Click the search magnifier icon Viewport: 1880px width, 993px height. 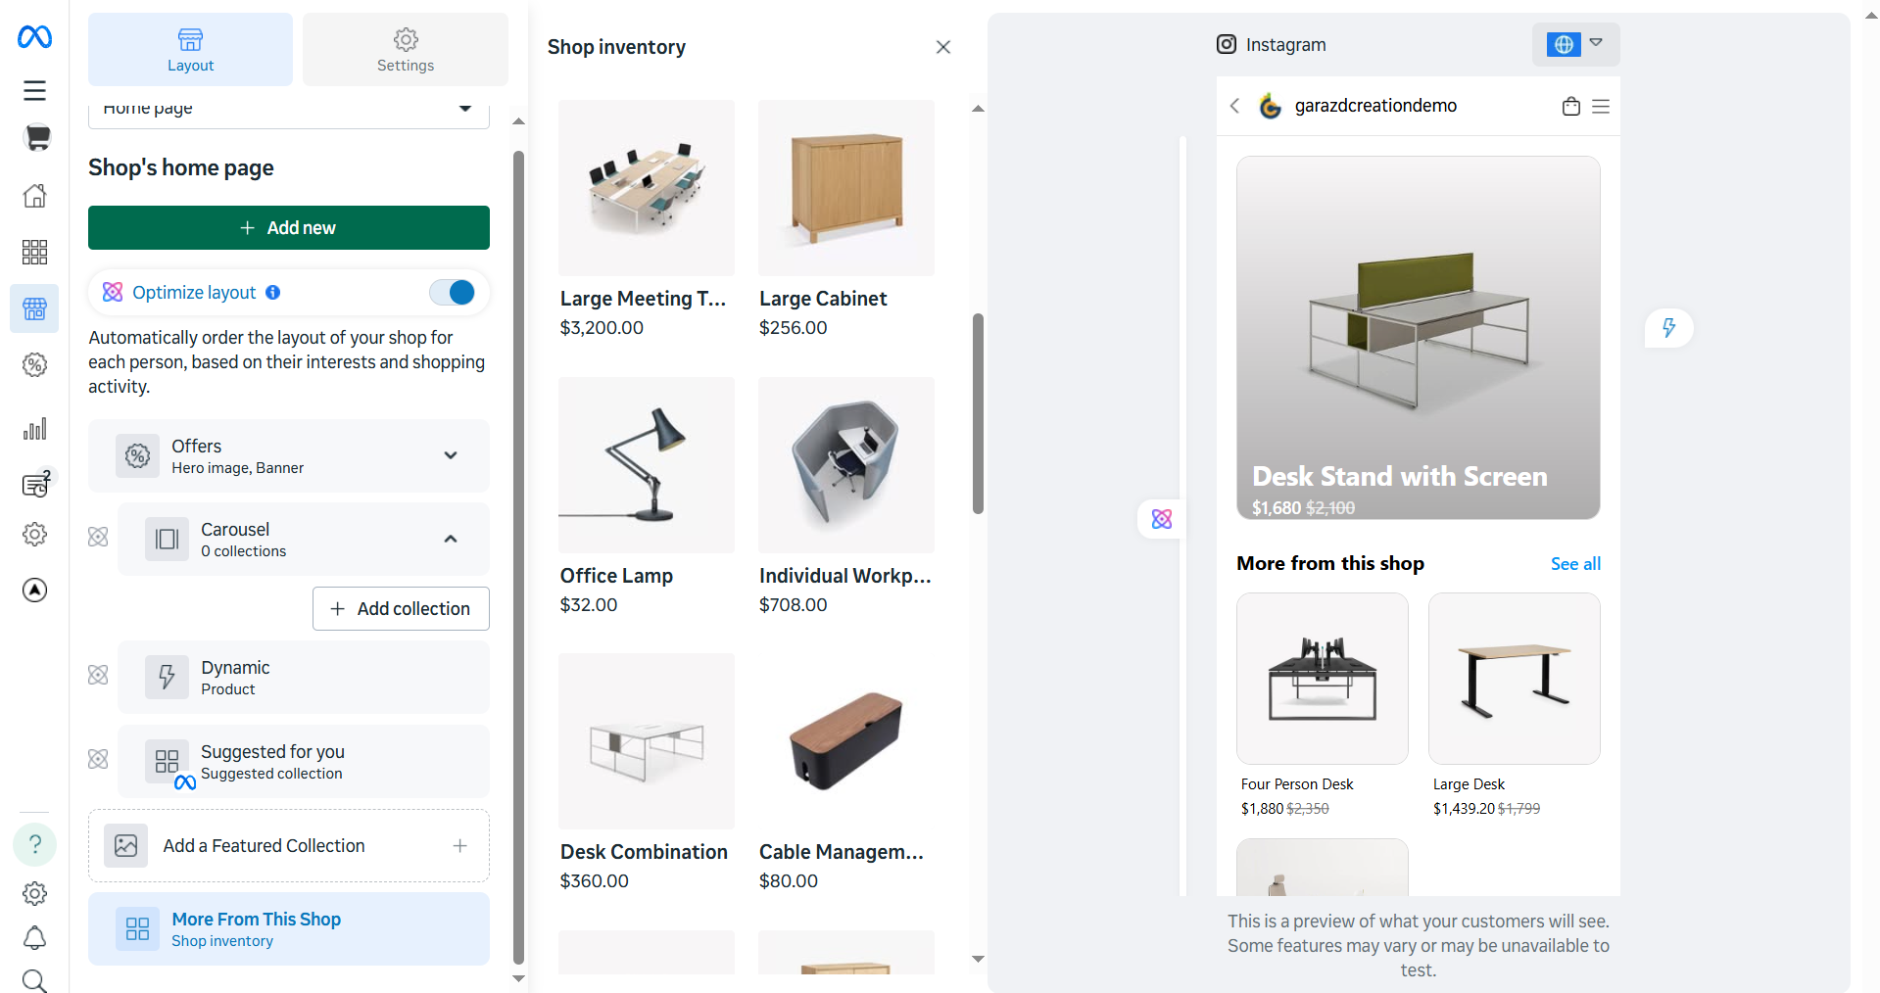coord(34,980)
